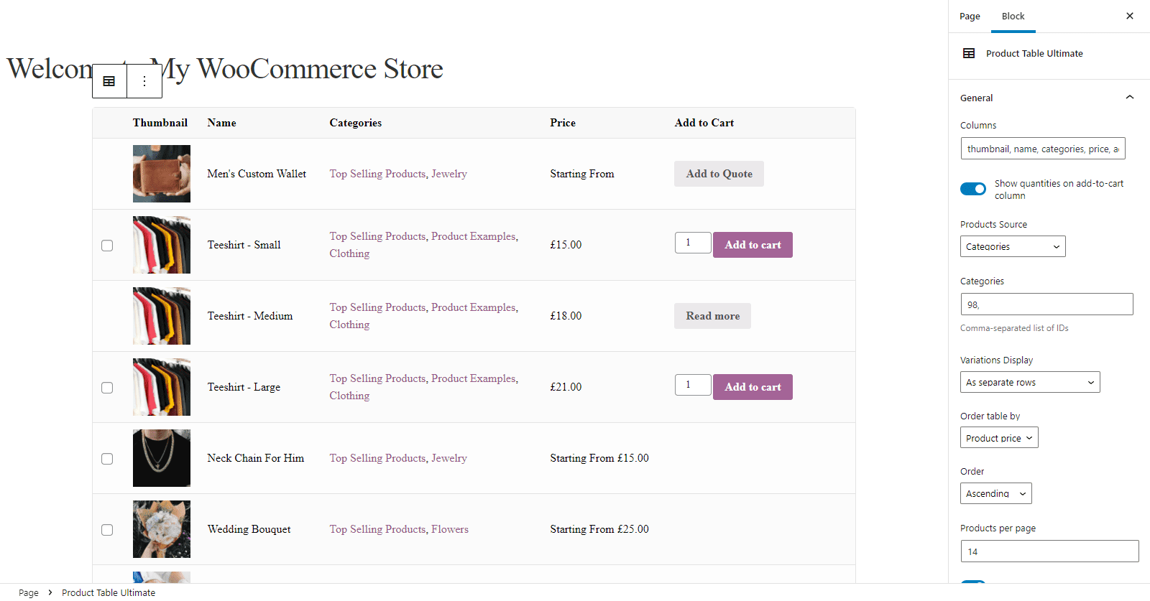The height and width of the screenshot is (601, 1150).
Task: Click the Men's Custom Wallet product name
Action: click(257, 174)
